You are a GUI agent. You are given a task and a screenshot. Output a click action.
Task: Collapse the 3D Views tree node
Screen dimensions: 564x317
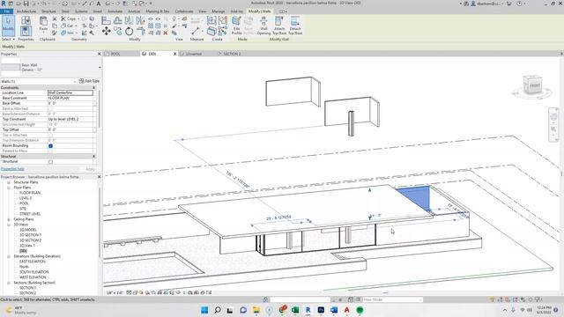click(x=9, y=225)
